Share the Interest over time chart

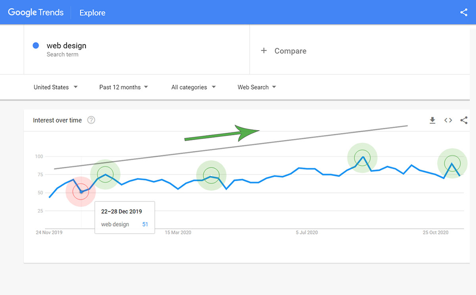click(464, 120)
